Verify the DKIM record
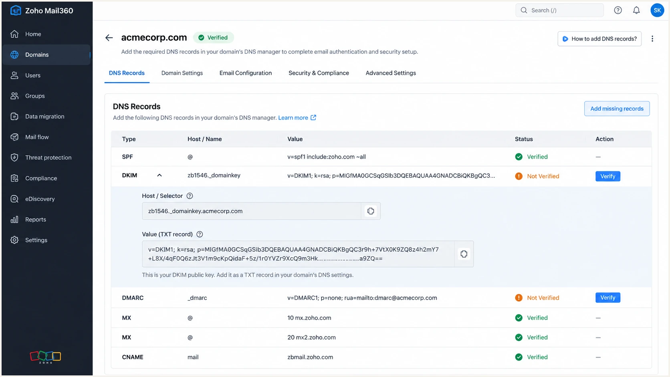 607,176
